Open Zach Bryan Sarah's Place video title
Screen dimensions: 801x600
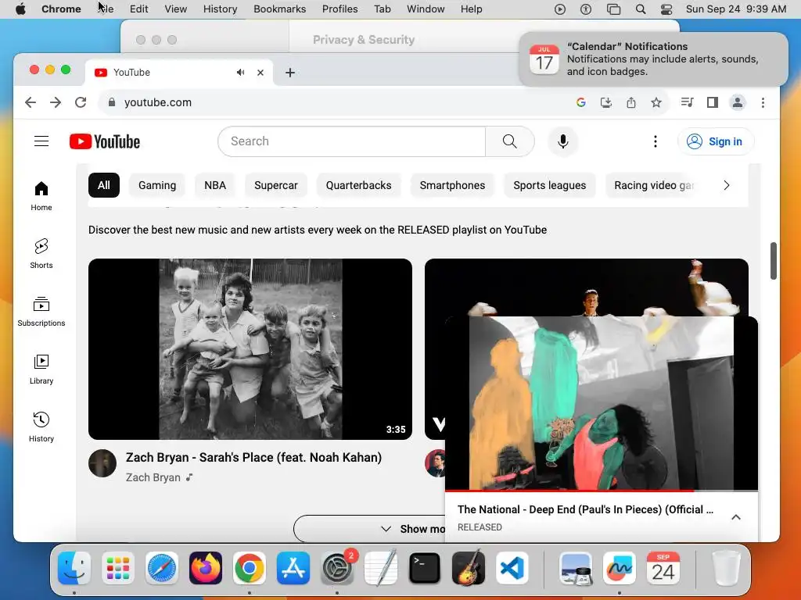pyautogui.click(x=254, y=457)
